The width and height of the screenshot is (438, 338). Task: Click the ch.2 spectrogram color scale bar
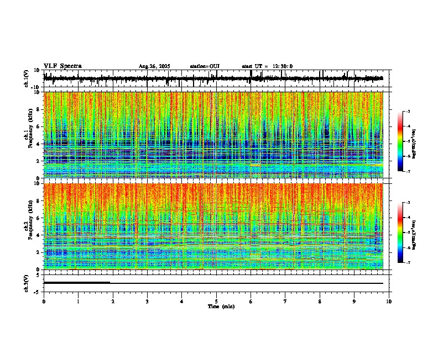(x=400, y=233)
